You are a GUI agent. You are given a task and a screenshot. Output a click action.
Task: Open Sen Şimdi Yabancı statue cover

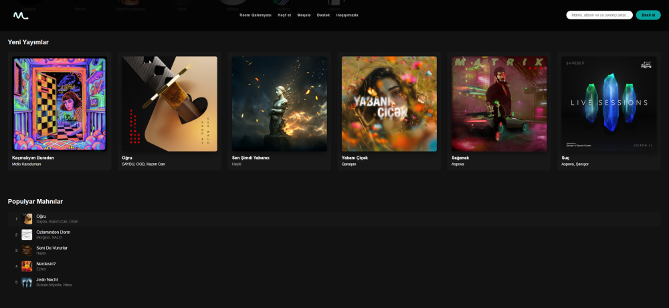pyautogui.click(x=280, y=104)
